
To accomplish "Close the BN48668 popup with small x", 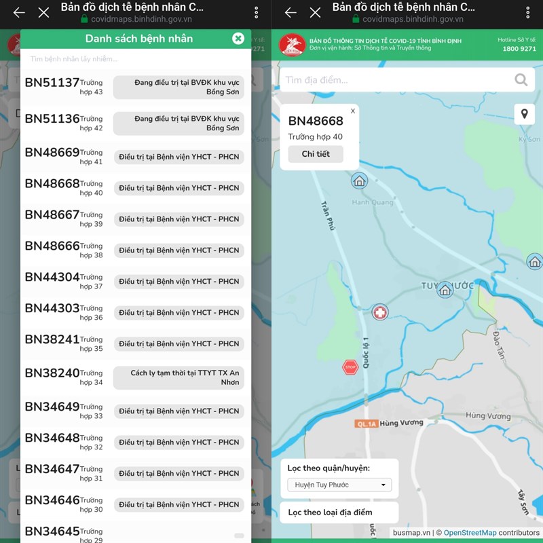I will coord(353,111).
